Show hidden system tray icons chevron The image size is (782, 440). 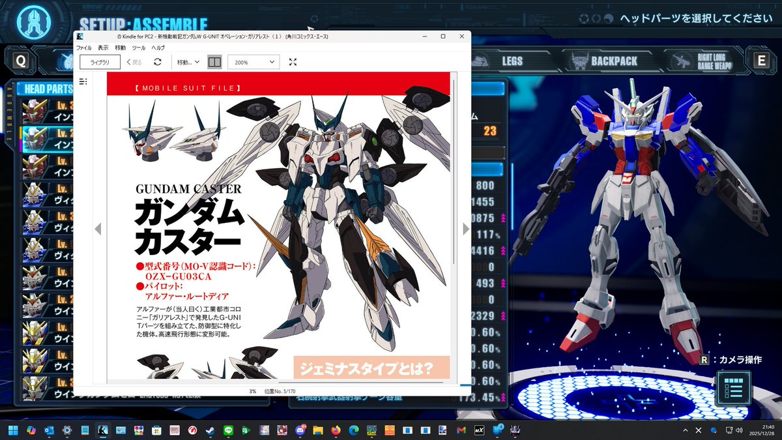point(685,430)
